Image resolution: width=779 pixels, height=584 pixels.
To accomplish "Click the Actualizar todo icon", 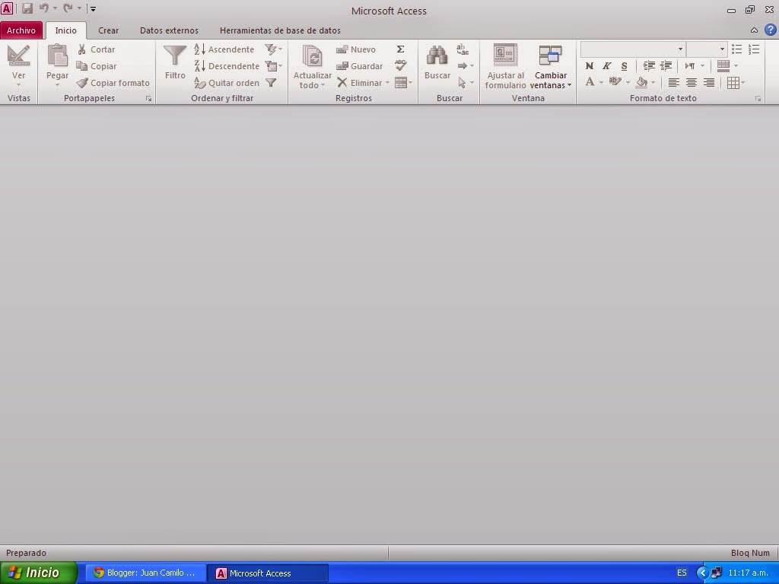I will click(x=313, y=56).
